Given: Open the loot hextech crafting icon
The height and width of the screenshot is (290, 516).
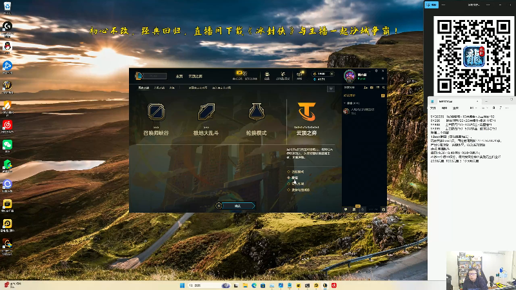Looking at the screenshot, I should [x=283, y=74].
